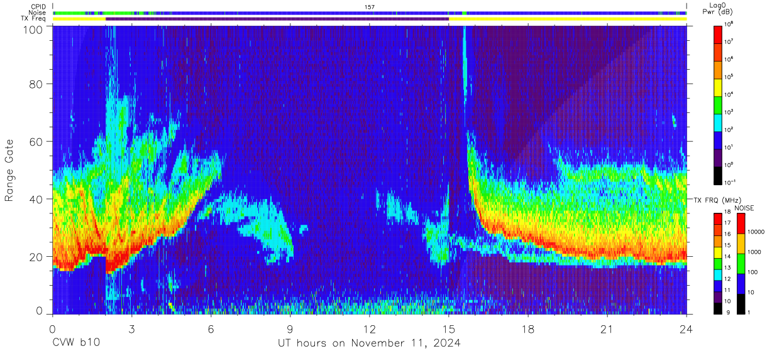Viewport: 772px width, 356px height.
Task: Click the 'CVW b10' radar label
Action: (x=76, y=343)
